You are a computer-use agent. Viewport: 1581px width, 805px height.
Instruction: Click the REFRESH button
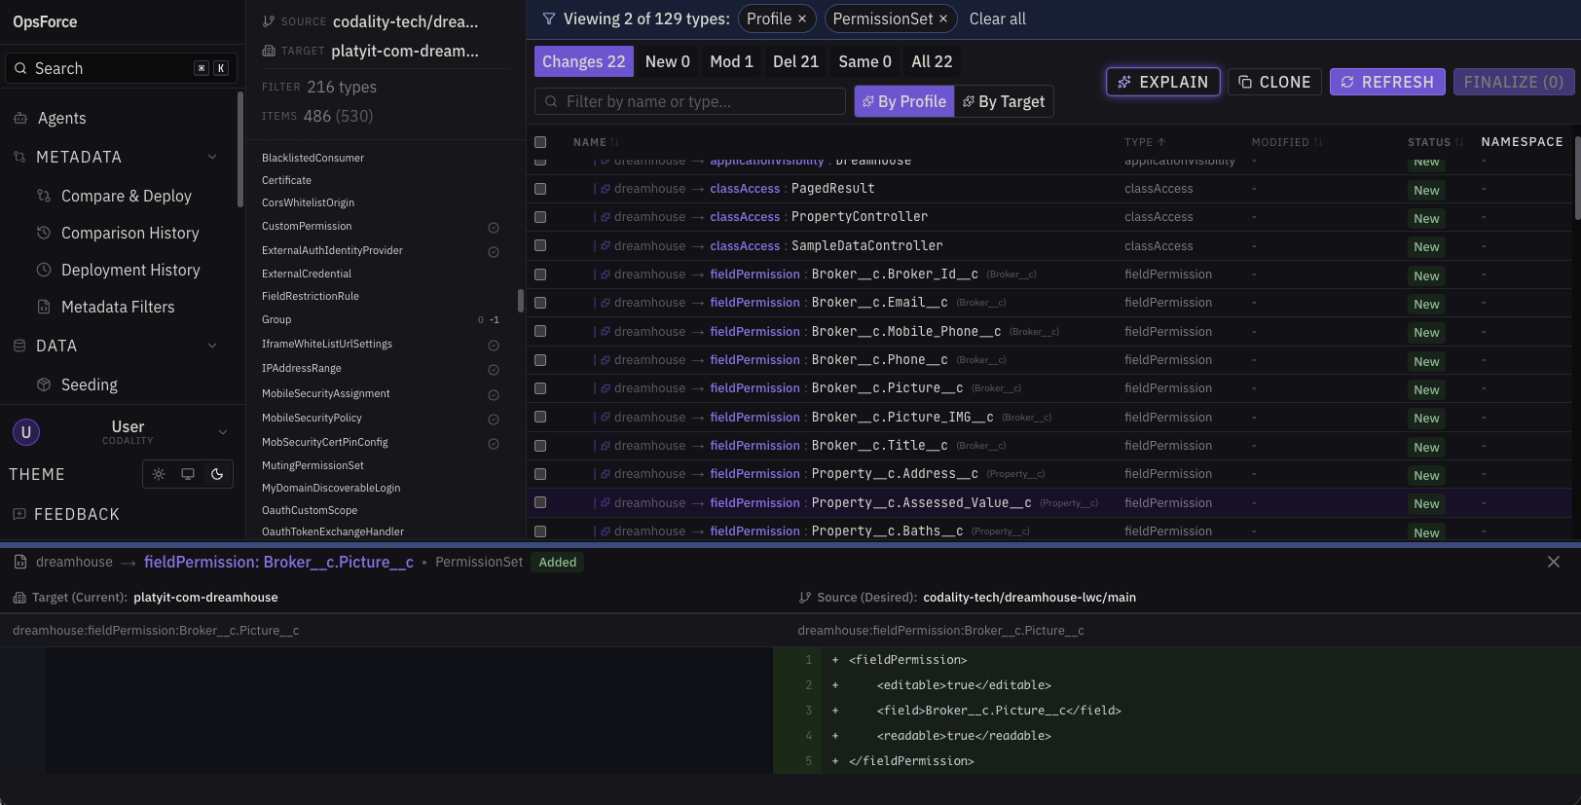click(1387, 82)
